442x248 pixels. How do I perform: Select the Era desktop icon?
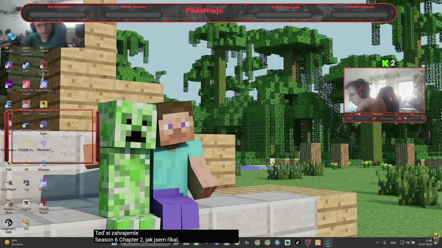point(9,86)
